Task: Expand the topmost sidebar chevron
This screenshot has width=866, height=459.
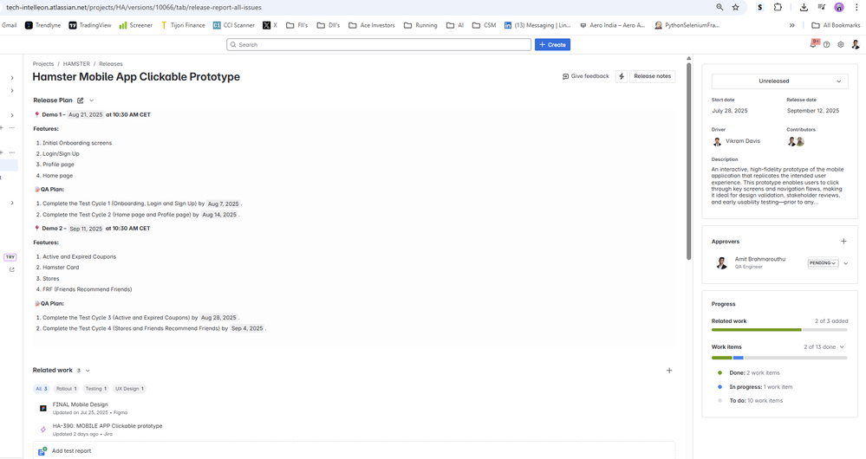Action: (12, 78)
